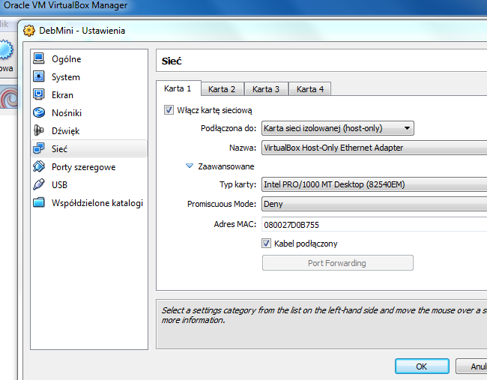Click the Dźwięk speaker icon
This screenshot has width=487, height=380.
click(x=39, y=130)
